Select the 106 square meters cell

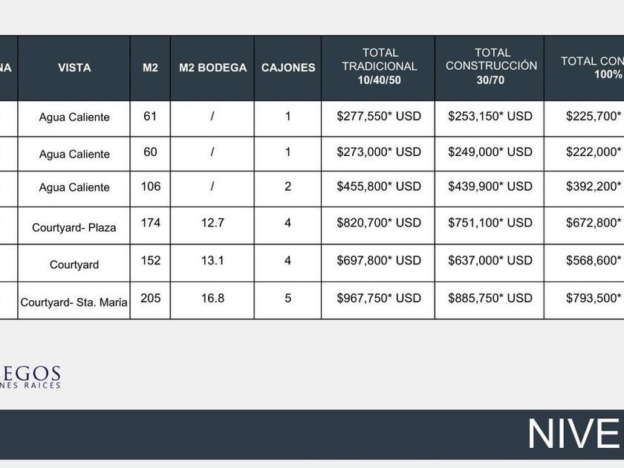(x=151, y=186)
